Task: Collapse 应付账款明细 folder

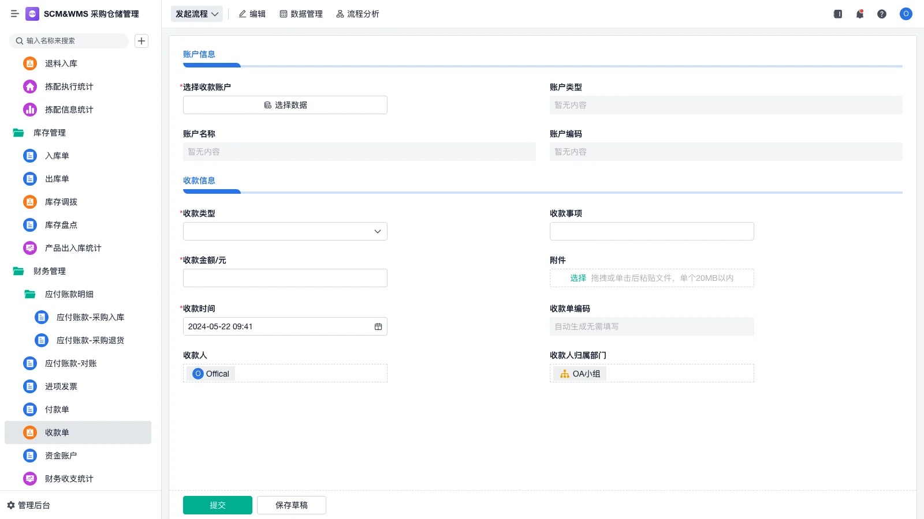Action: (x=30, y=294)
